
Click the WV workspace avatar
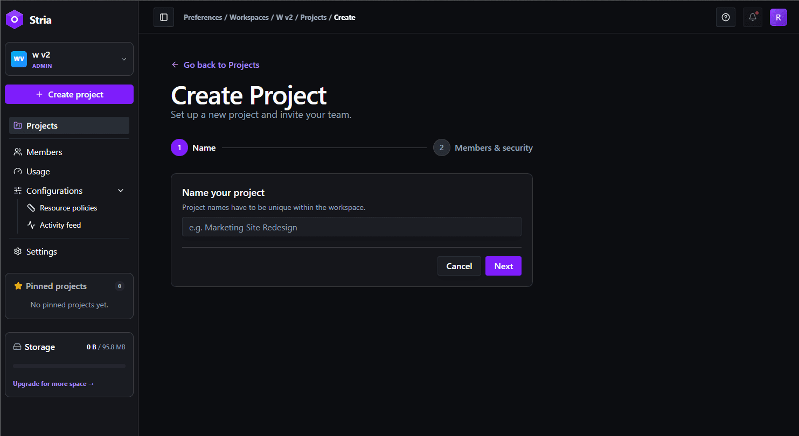point(19,59)
